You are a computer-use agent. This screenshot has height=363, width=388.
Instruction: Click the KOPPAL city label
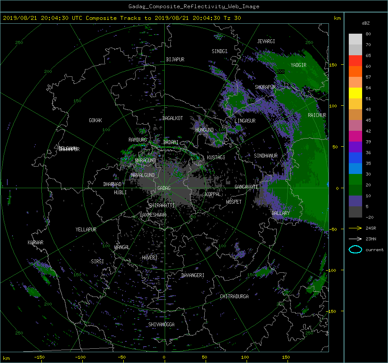213,194
